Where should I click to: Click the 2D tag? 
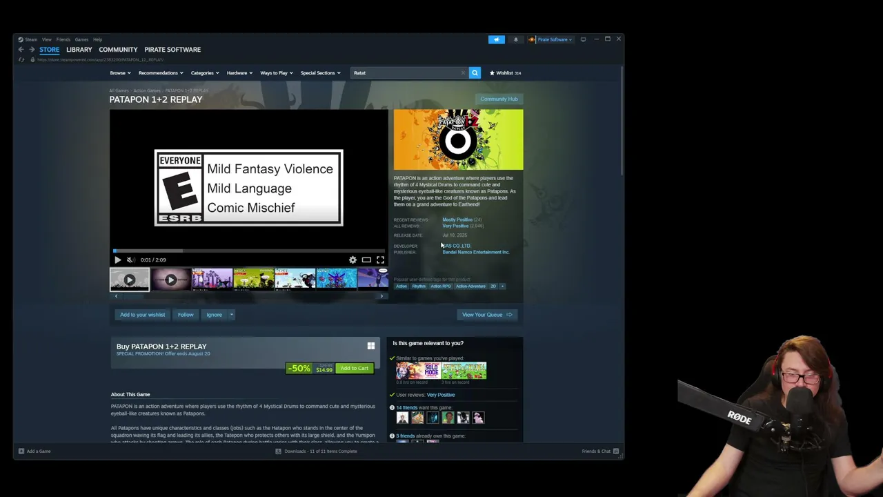493,286
